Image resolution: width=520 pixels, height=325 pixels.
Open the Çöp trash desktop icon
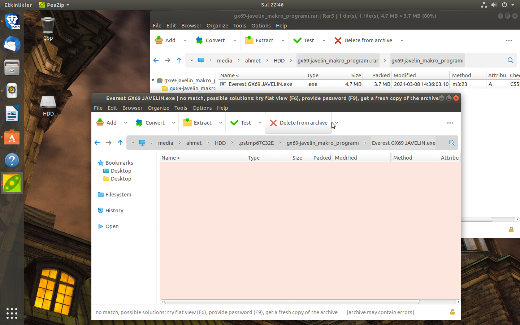[48, 29]
